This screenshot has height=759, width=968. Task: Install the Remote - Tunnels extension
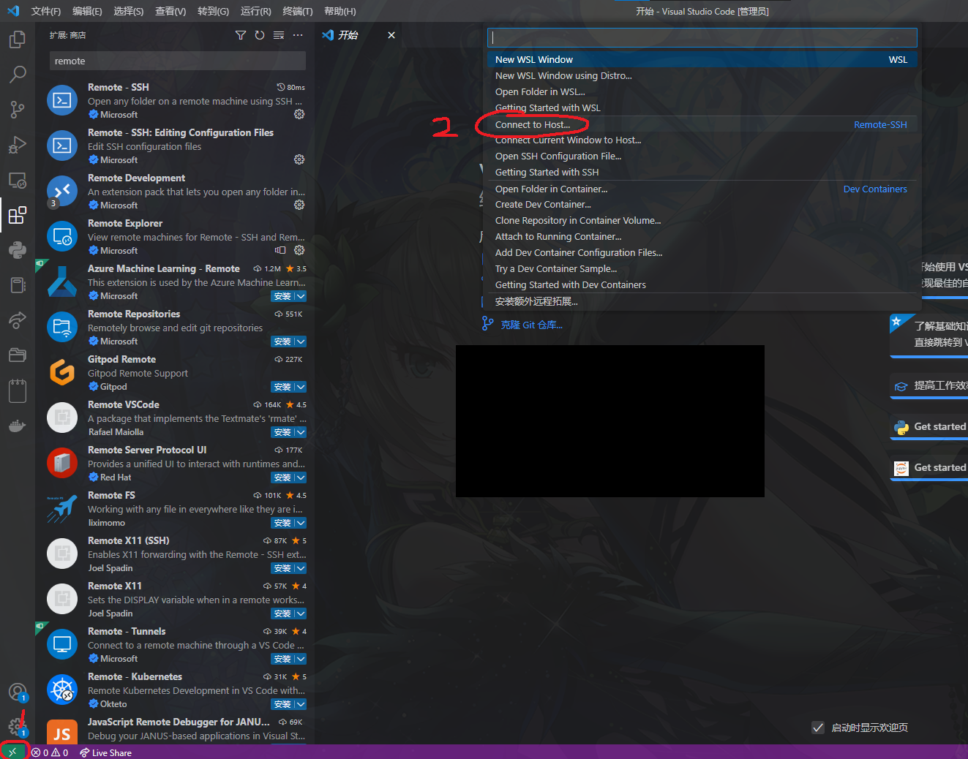point(282,659)
